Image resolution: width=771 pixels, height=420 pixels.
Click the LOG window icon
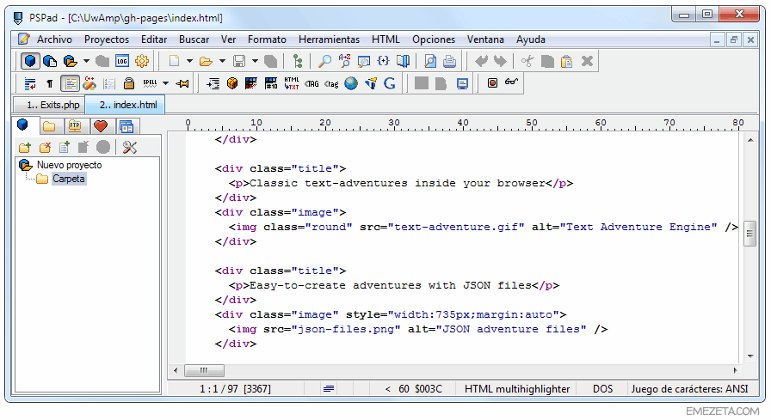pyautogui.click(x=122, y=61)
